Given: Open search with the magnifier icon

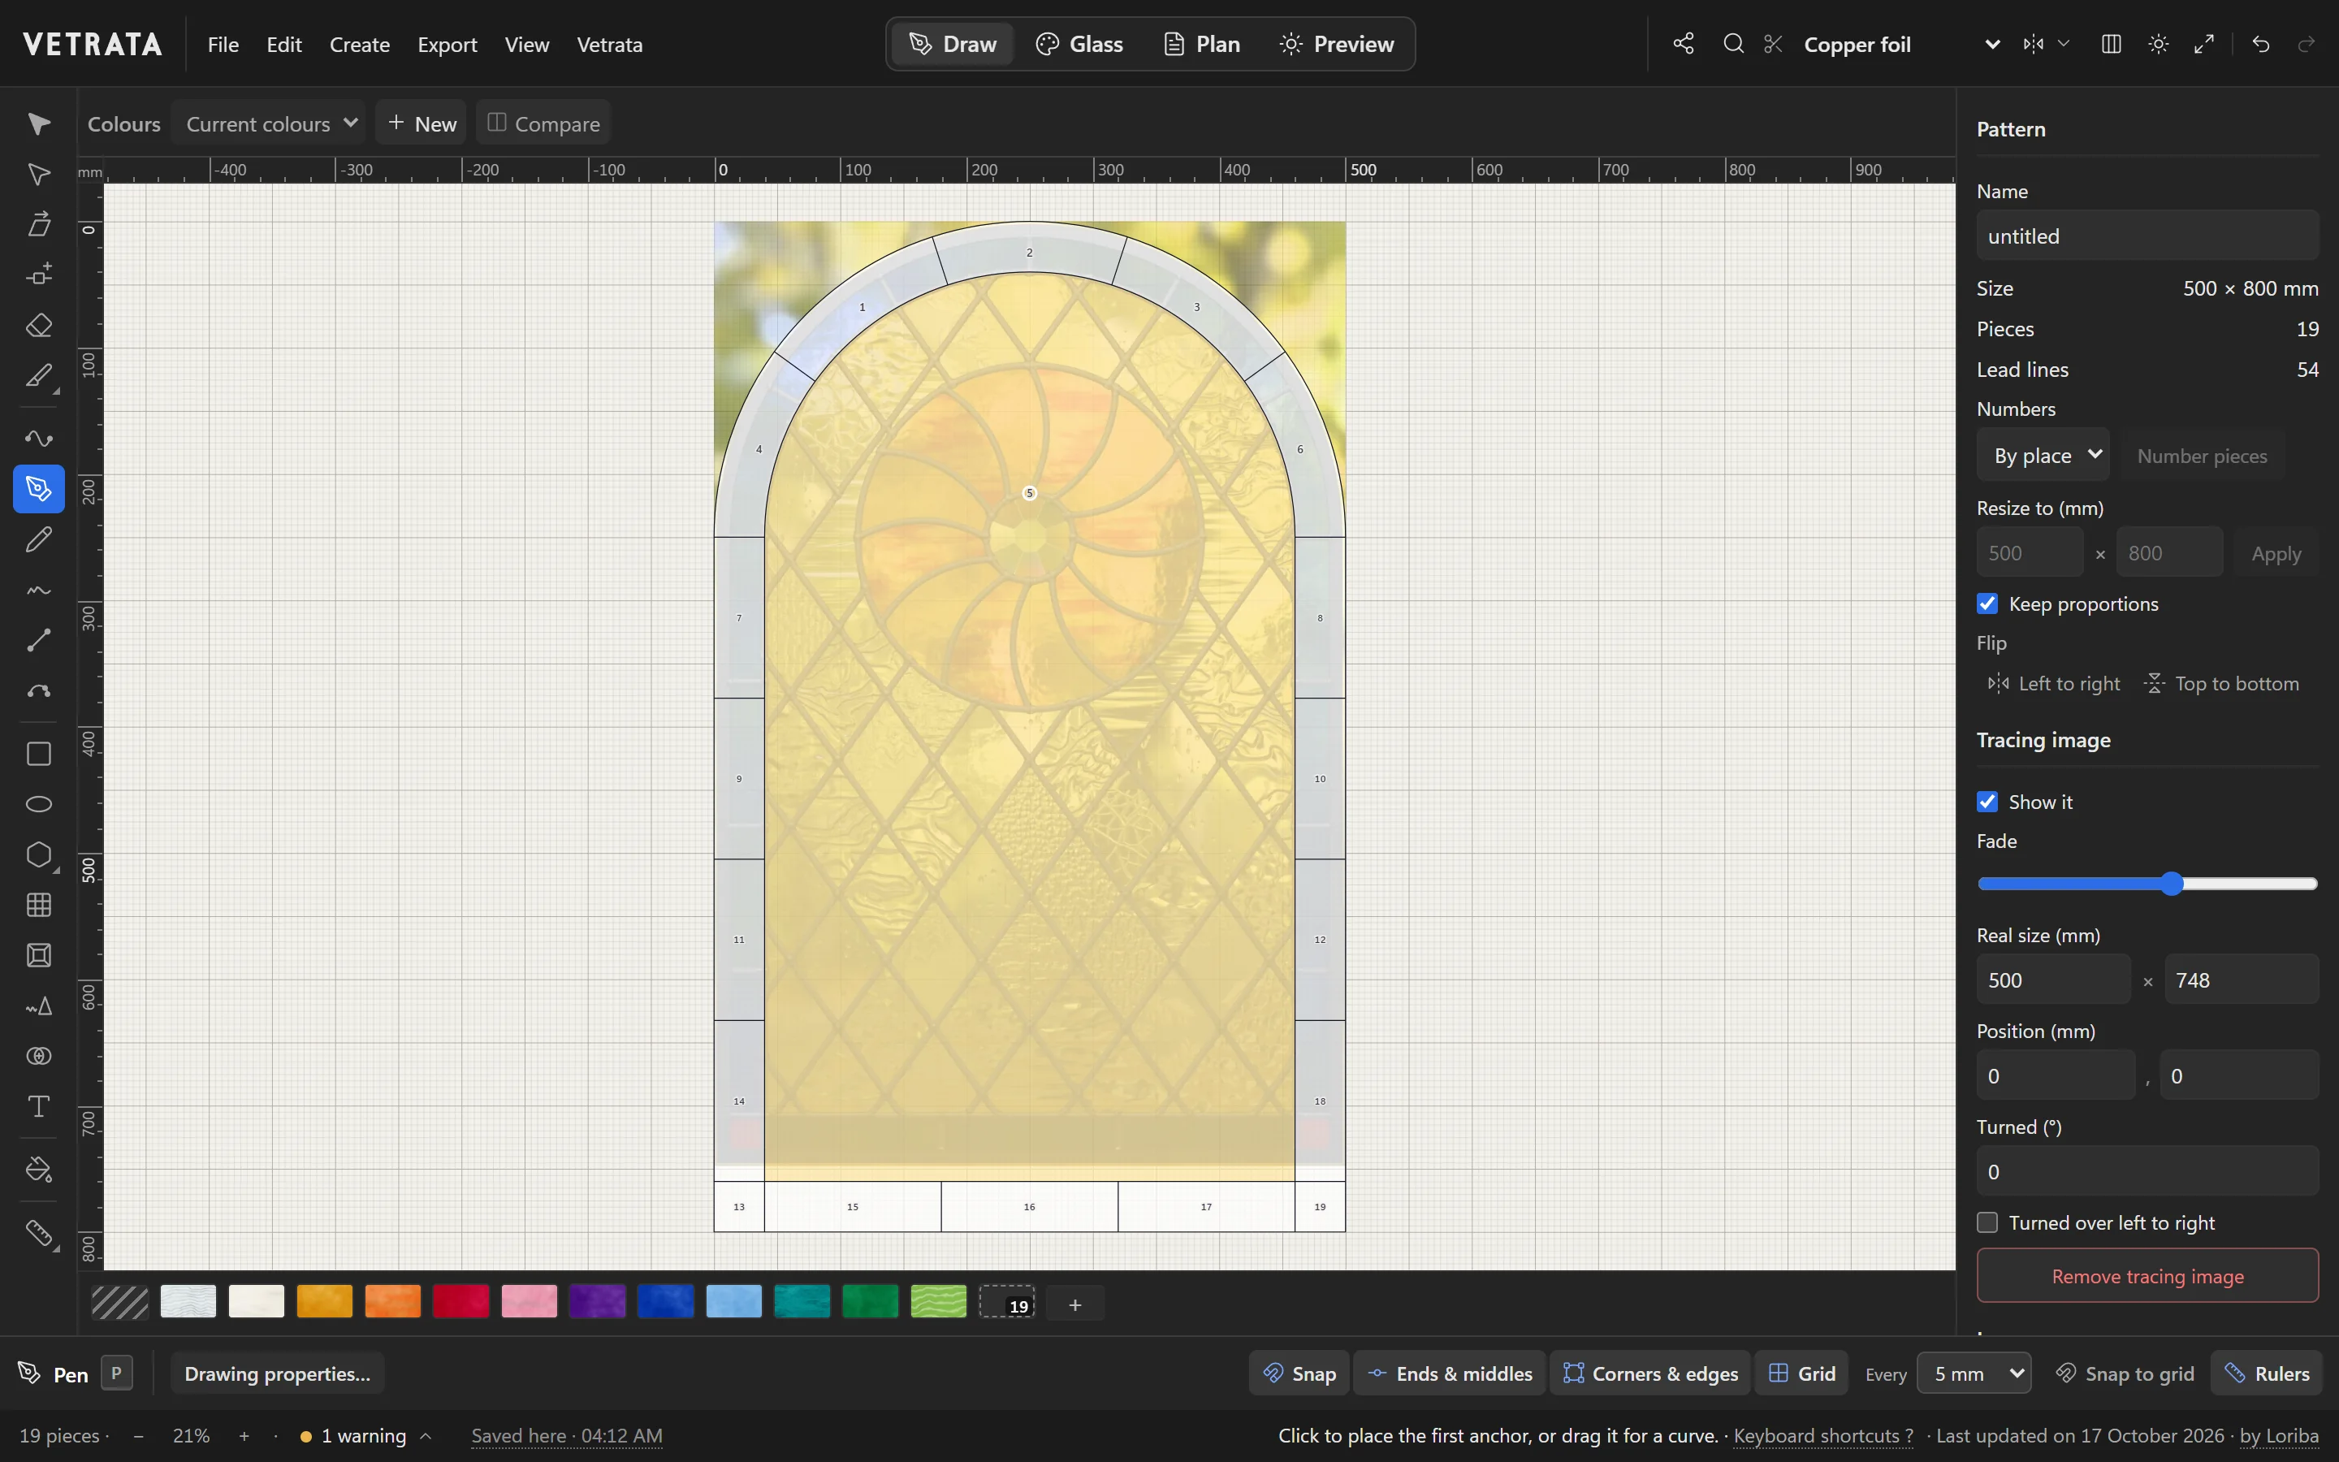Looking at the screenshot, I should pos(1734,44).
